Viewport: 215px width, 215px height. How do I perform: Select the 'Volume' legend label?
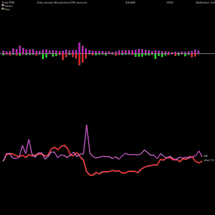(x=8, y=6)
